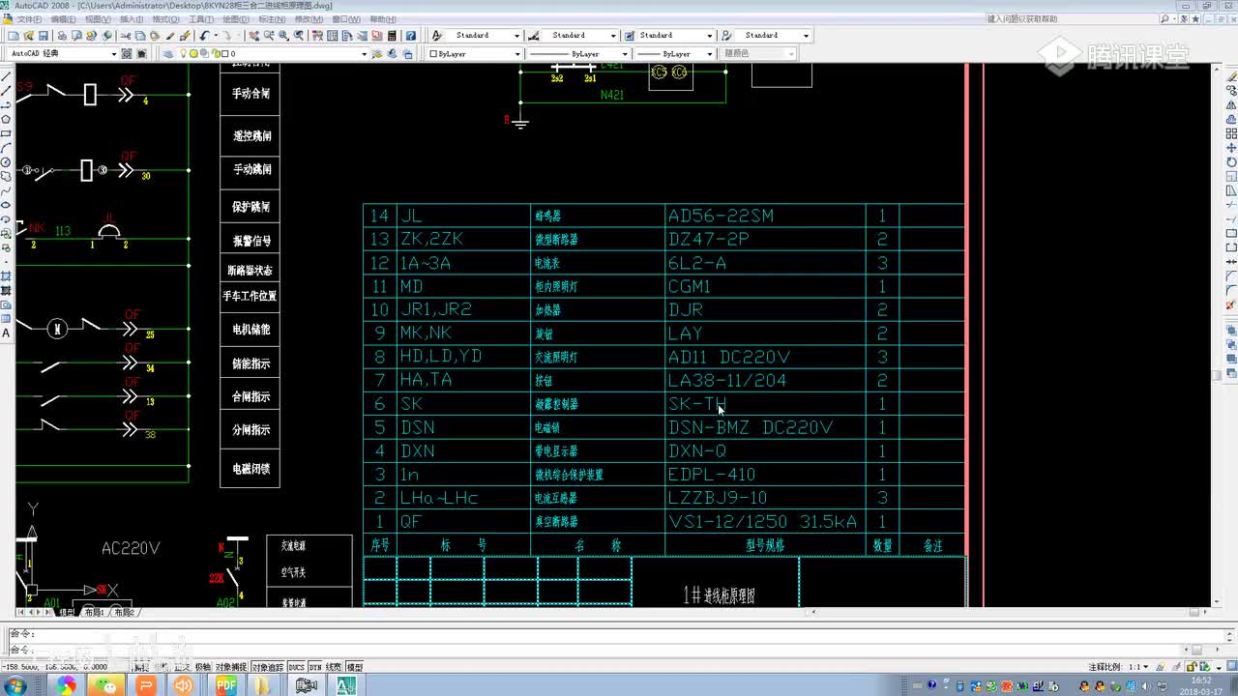Click the Open file toolbar icon
Screen dimensions: 1238x696
point(30,36)
